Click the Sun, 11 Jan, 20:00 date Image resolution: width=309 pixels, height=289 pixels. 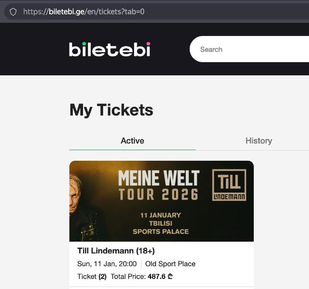coord(107,264)
